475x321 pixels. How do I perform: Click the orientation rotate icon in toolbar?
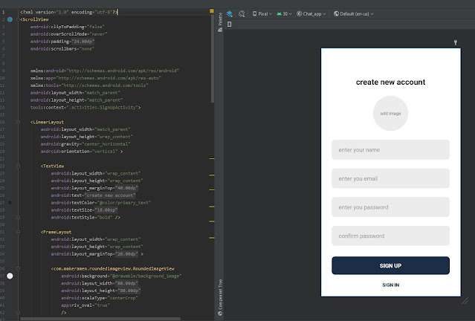(242, 13)
